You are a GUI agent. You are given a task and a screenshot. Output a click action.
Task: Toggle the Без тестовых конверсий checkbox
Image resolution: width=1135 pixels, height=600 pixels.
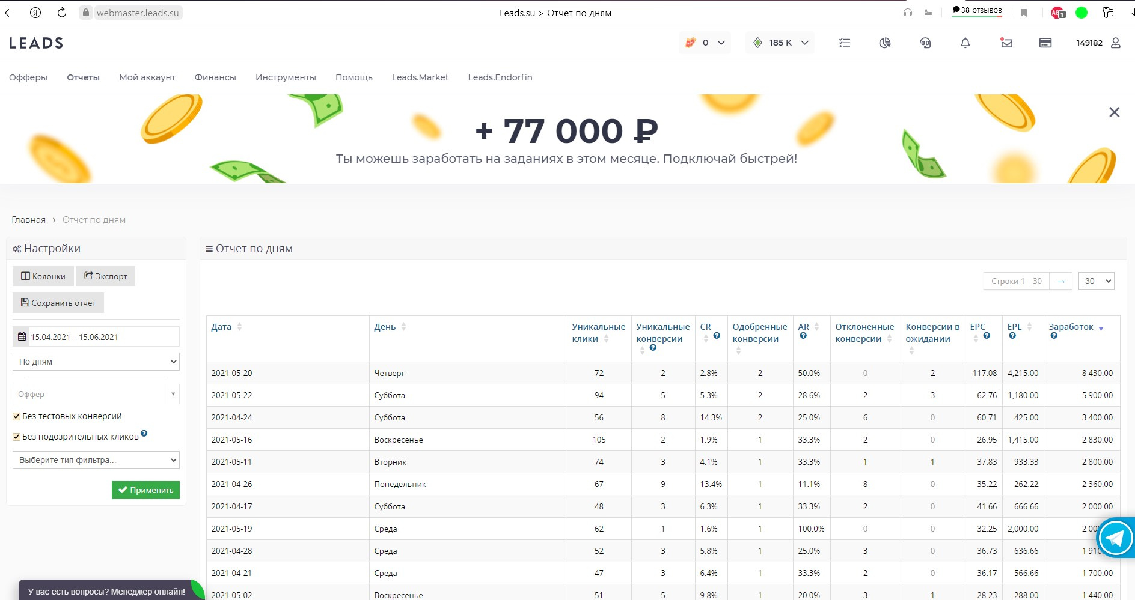pos(16,416)
